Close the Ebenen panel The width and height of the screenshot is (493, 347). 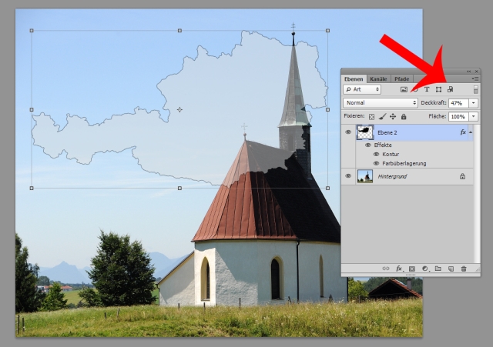(x=476, y=72)
